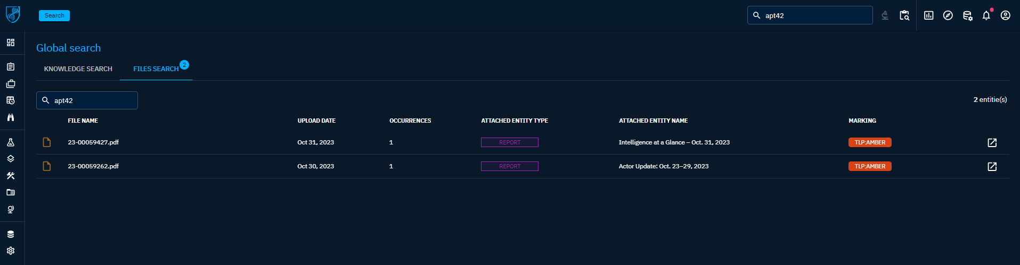Open Settings gear icon in sidebar
This screenshot has width=1020, height=265.
click(11, 251)
